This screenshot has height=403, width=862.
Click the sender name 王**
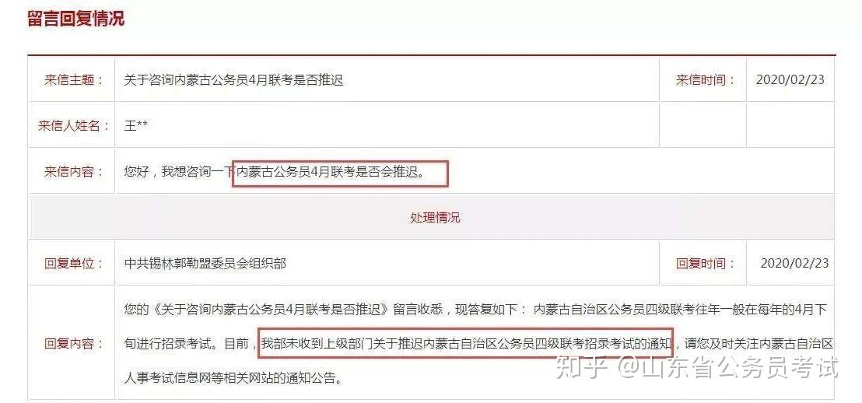pyautogui.click(x=136, y=126)
